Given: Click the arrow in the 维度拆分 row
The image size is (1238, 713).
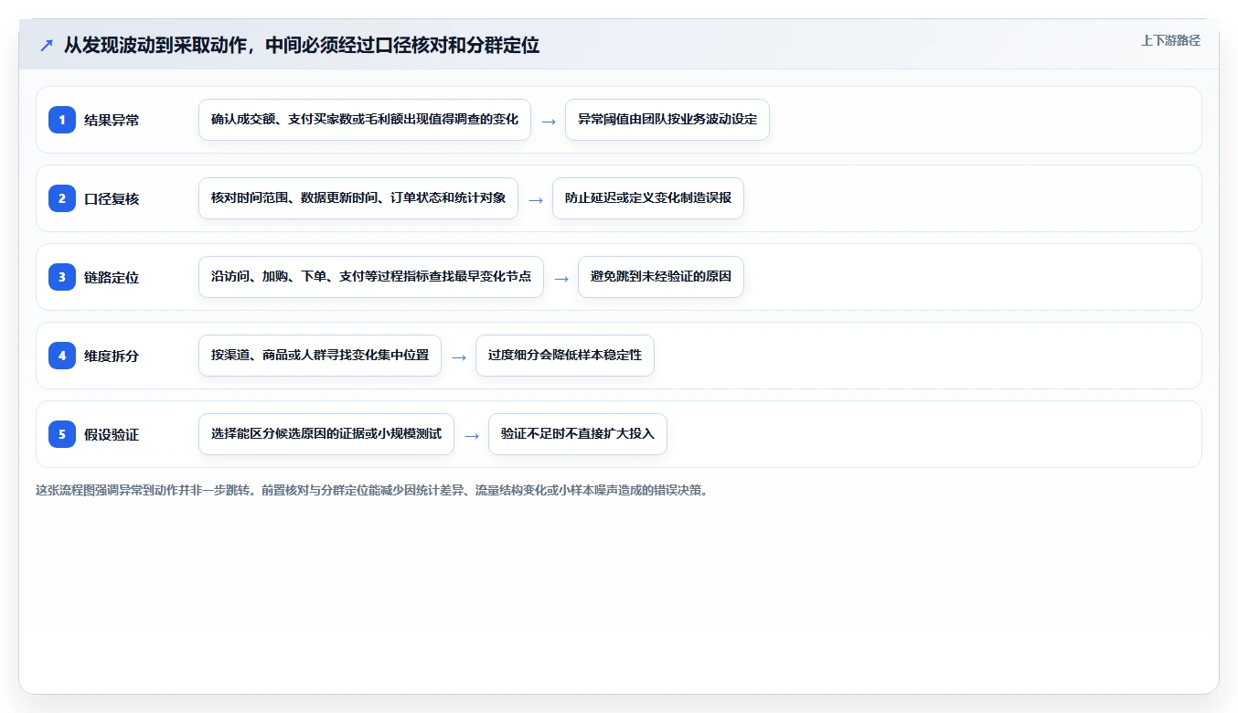Looking at the screenshot, I should pos(459,356).
